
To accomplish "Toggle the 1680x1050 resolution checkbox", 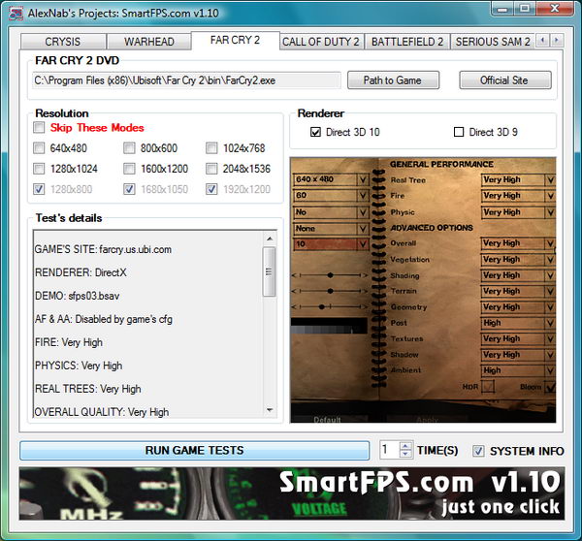I will [x=129, y=189].
